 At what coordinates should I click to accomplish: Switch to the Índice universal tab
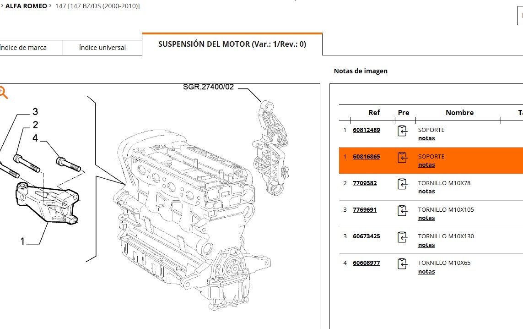tap(102, 48)
